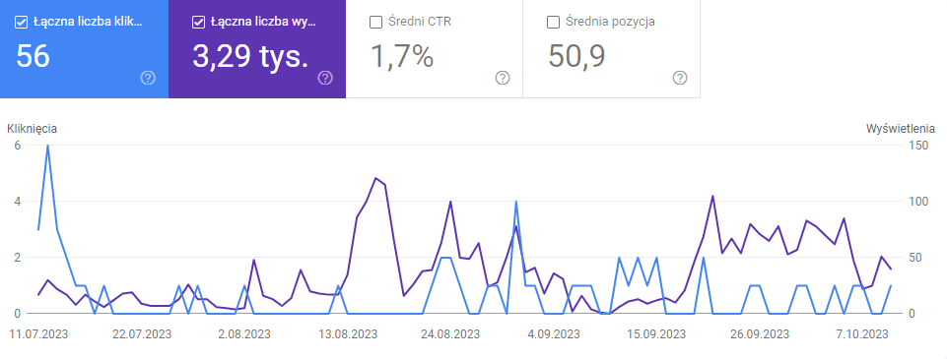Open help icon on Średnia pozycja card

(x=679, y=78)
